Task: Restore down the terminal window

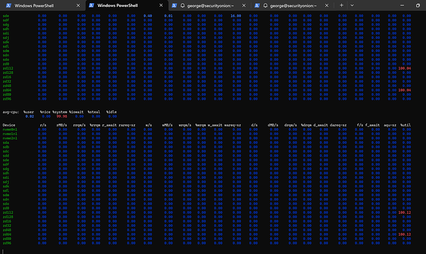Action: [x=418, y=6]
